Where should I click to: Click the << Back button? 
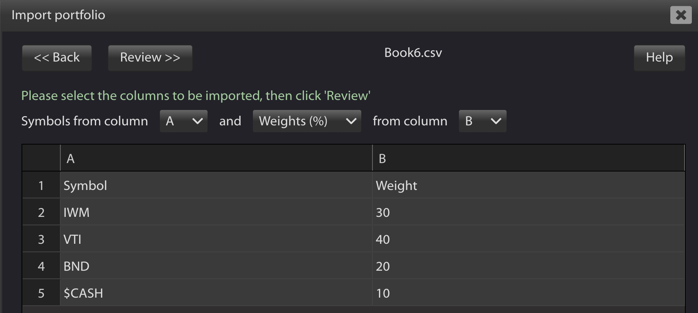click(57, 58)
